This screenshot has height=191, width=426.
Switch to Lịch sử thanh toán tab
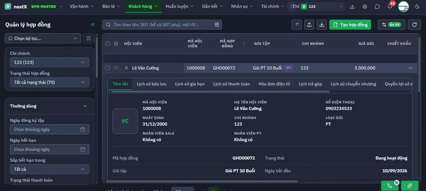(231, 84)
